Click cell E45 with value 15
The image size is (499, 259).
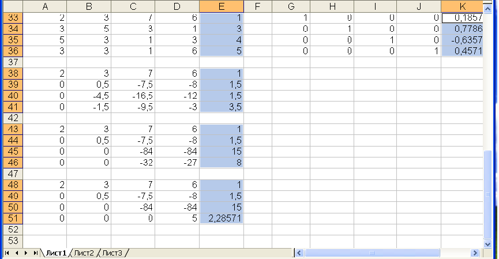coord(222,152)
